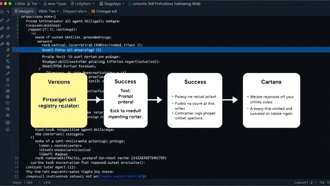Screen dimensions: 330x186
Task: Switch to the Elonlegatd tab
Action: point(24,11)
